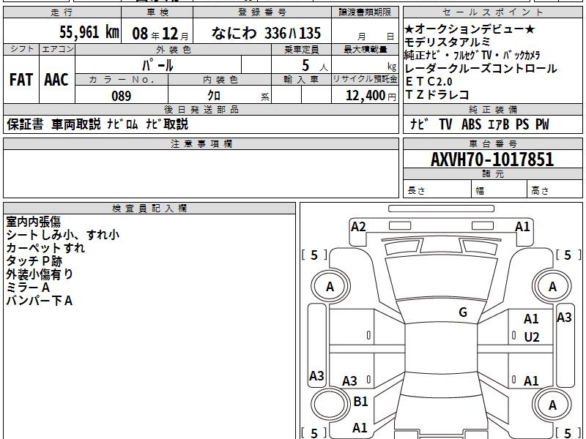The width and height of the screenshot is (586, 439).
Task: Click the AAC air conditioner value
Action: point(56,80)
